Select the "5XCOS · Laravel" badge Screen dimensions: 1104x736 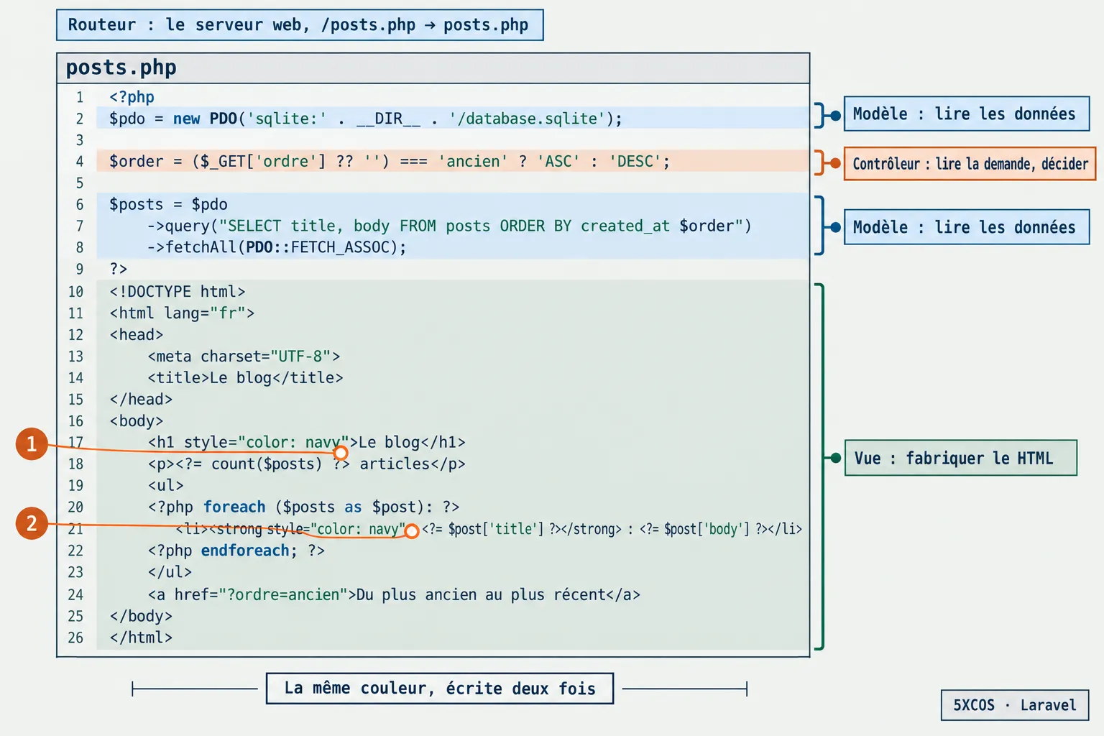[1015, 705]
